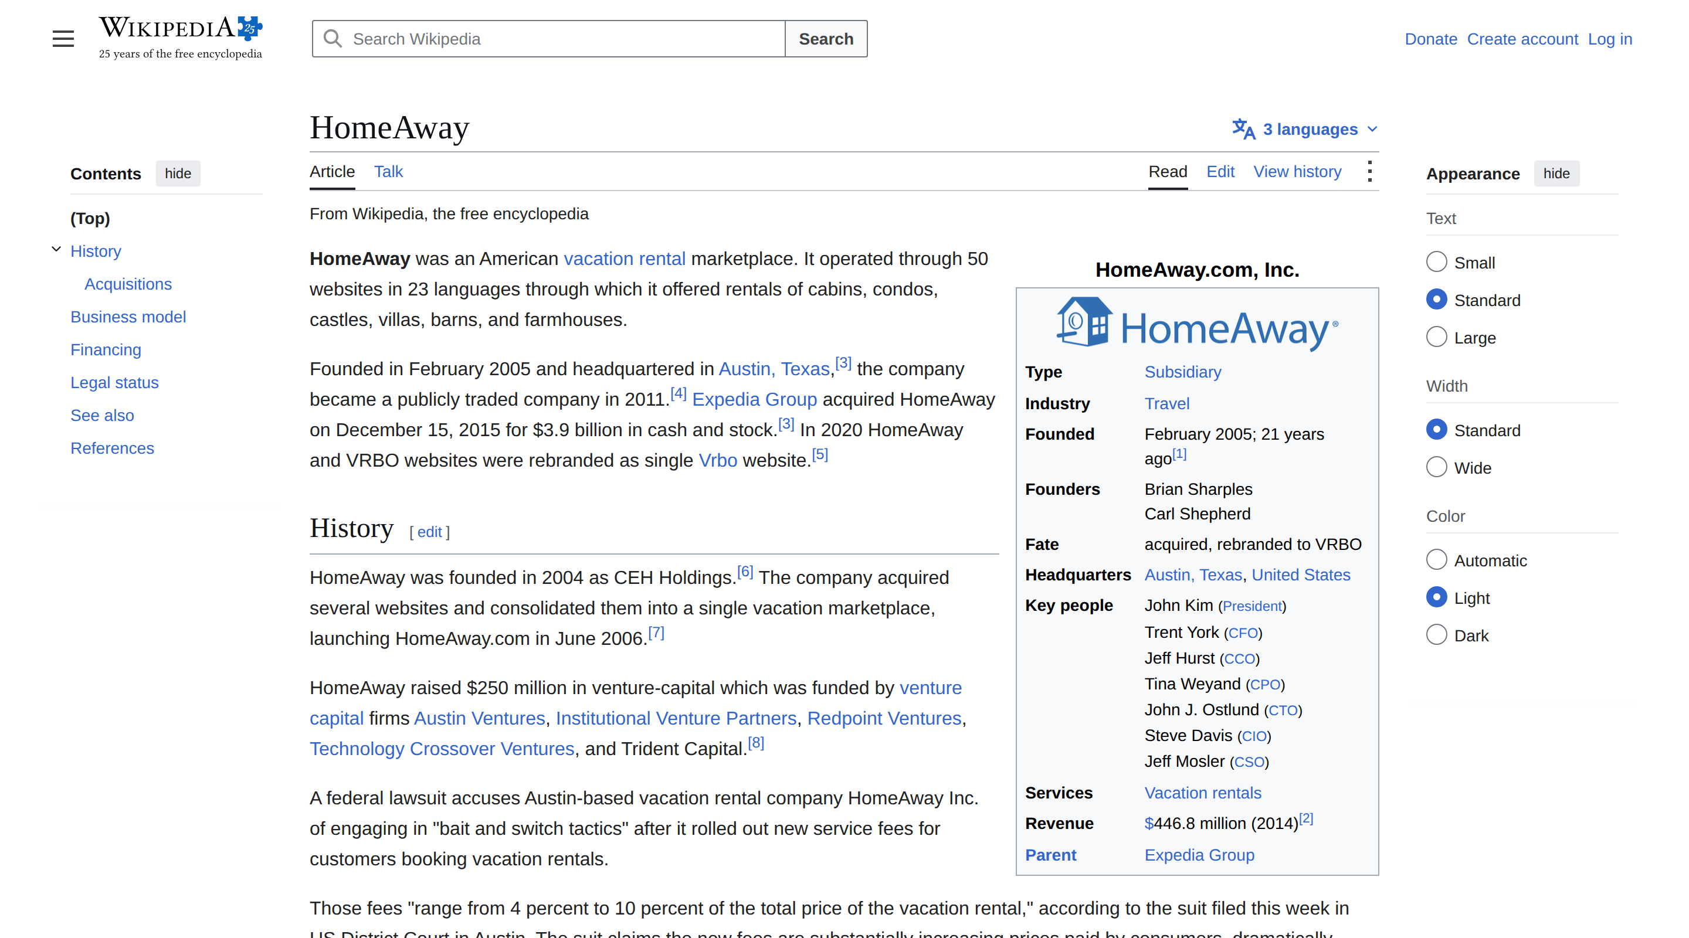Open the more options vertical dots menu
The width and height of the screenshot is (1689, 938).
click(x=1369, y=172)
